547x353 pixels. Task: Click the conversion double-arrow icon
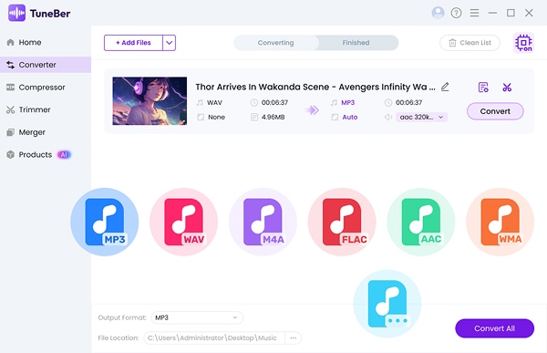[313, 110]
